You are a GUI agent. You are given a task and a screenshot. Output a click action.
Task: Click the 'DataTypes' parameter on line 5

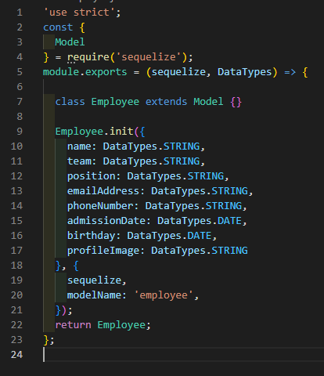(x=245, y=72)
